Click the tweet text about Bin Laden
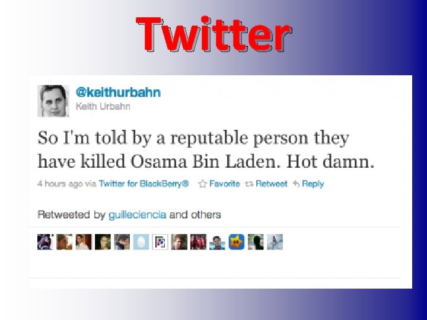Screen dimensions: 427x320 tap(206, 150)
